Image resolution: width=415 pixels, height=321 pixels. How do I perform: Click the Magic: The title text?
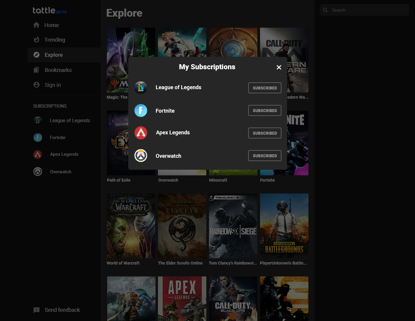pos(117,97)
